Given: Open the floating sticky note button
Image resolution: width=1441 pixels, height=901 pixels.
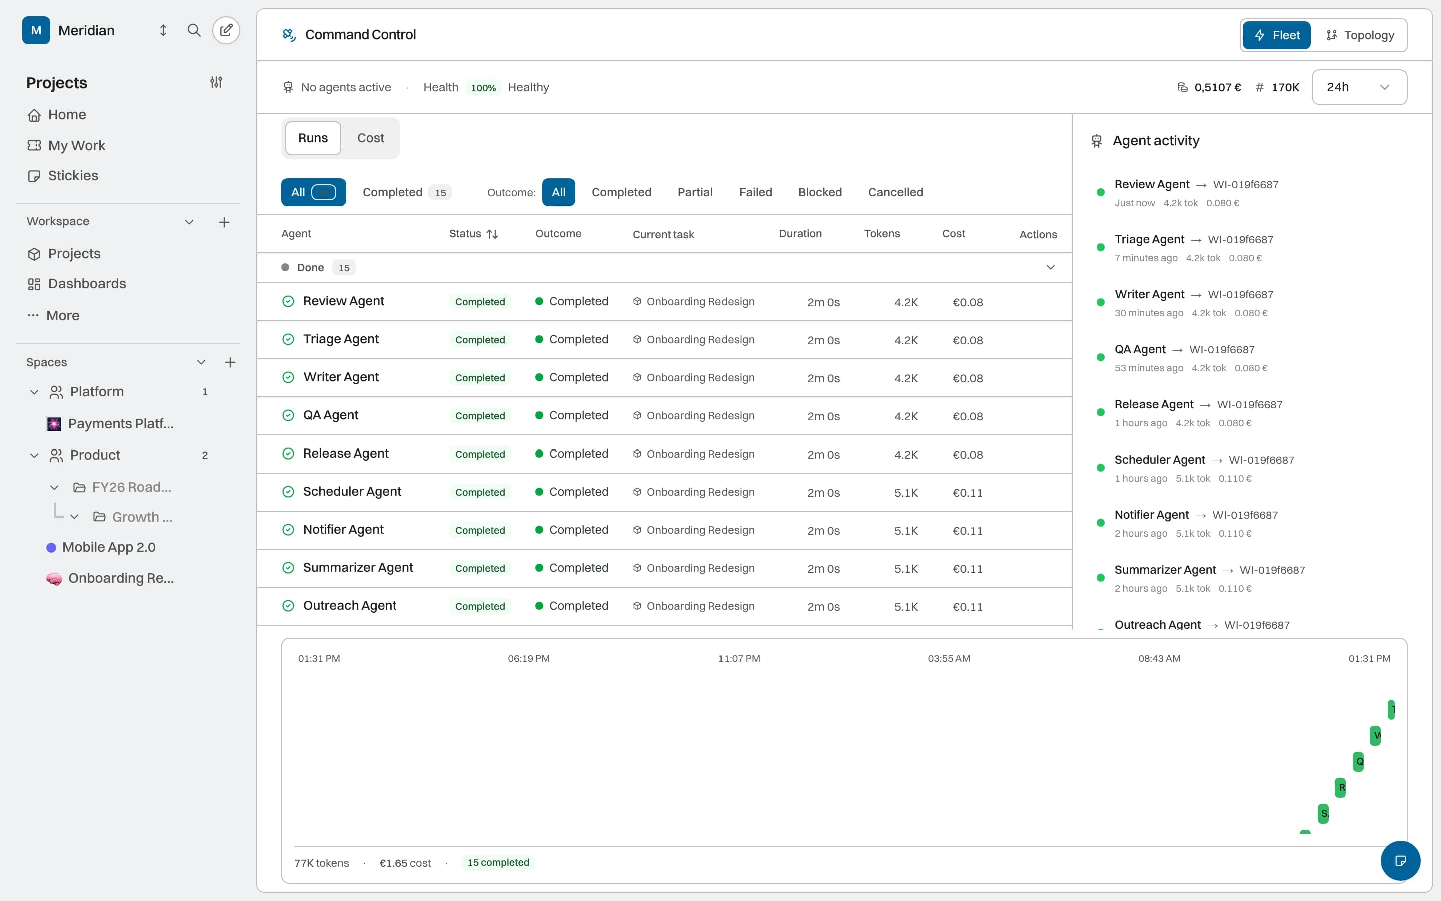Looking at the screenshot, I should pos(1400,860).
